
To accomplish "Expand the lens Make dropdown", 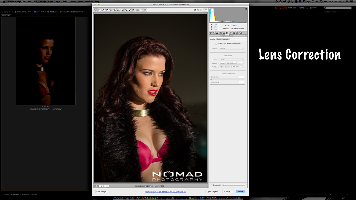I will (x=231, y=60).
